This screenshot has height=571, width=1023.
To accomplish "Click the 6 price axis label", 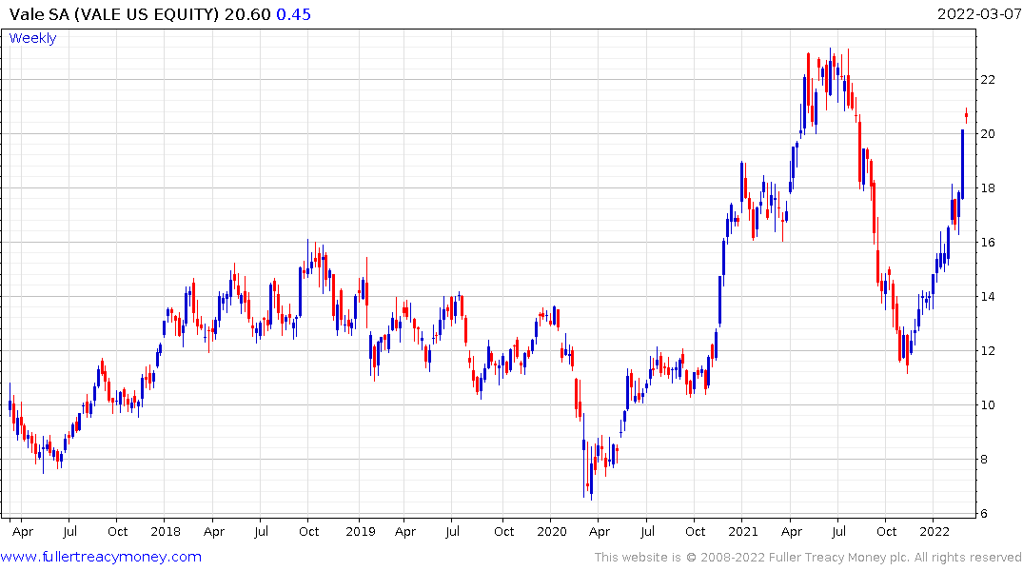I will [x=984, y=514].
